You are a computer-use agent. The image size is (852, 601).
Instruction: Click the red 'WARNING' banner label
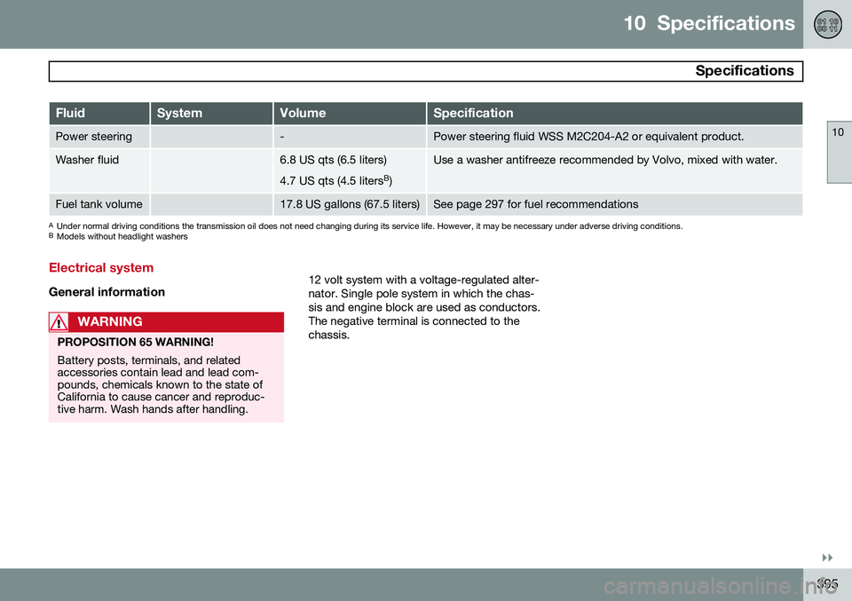click(110, 321)
